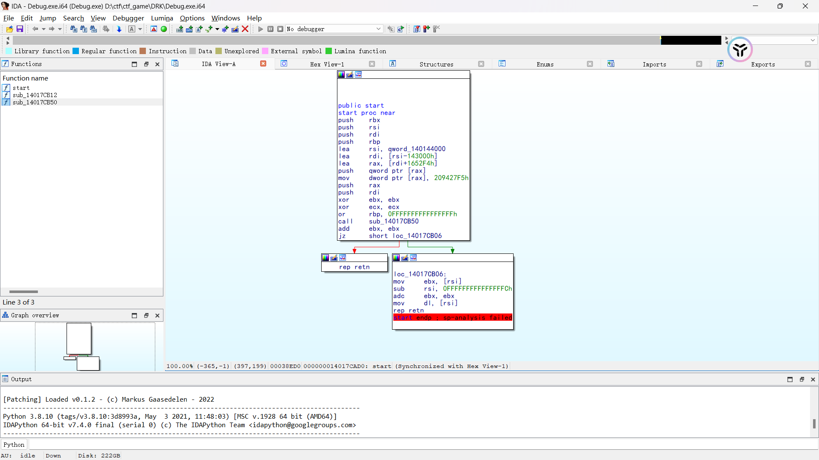Click the blue star plus toolbar icon

point(225,29)
